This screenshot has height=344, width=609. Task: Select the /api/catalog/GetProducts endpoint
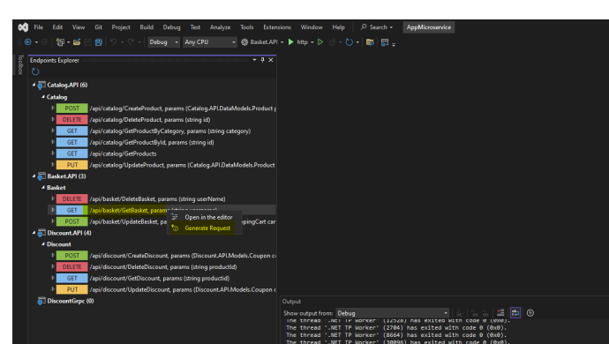click(x=123, y=153)
